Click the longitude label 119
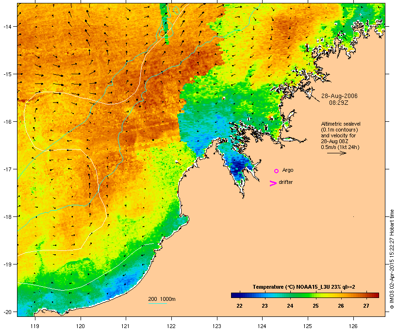The image size is (398, 330). click(x=35, y=326)
